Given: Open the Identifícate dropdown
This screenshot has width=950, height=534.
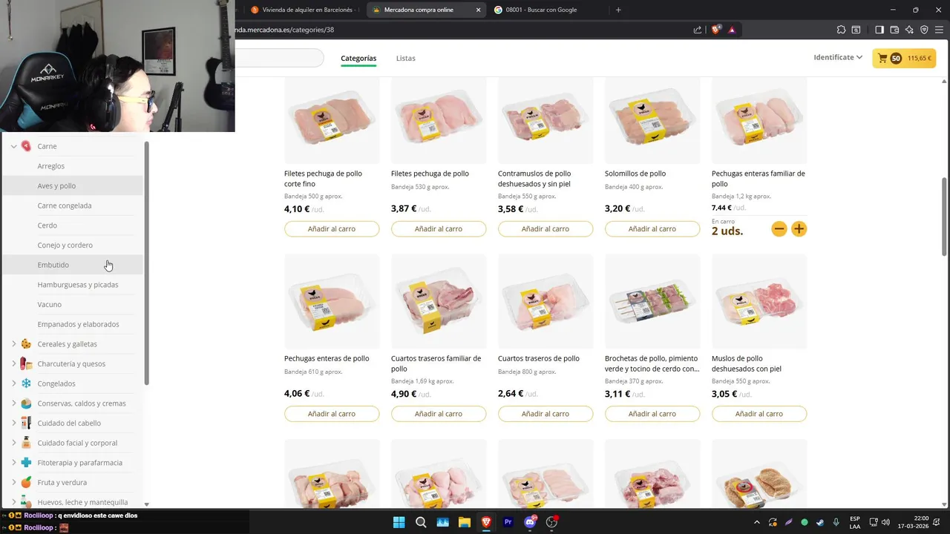Looking at the screenshot, I should [x=838, y=57].
